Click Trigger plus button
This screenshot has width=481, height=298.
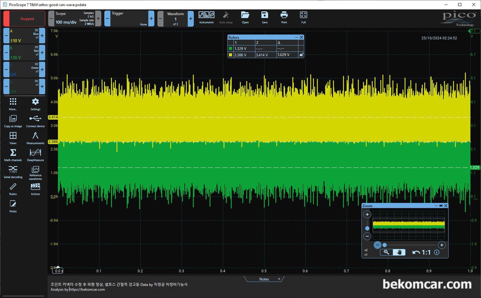(x=151, y=18)
